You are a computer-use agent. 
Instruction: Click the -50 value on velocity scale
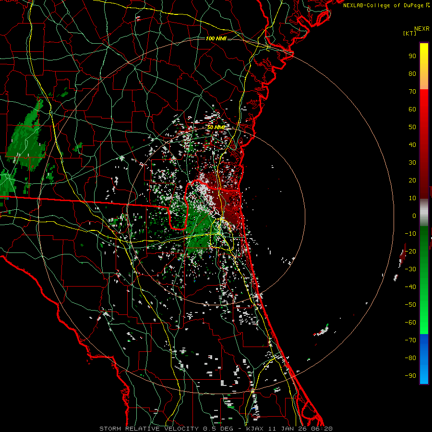tap(410, 305)
